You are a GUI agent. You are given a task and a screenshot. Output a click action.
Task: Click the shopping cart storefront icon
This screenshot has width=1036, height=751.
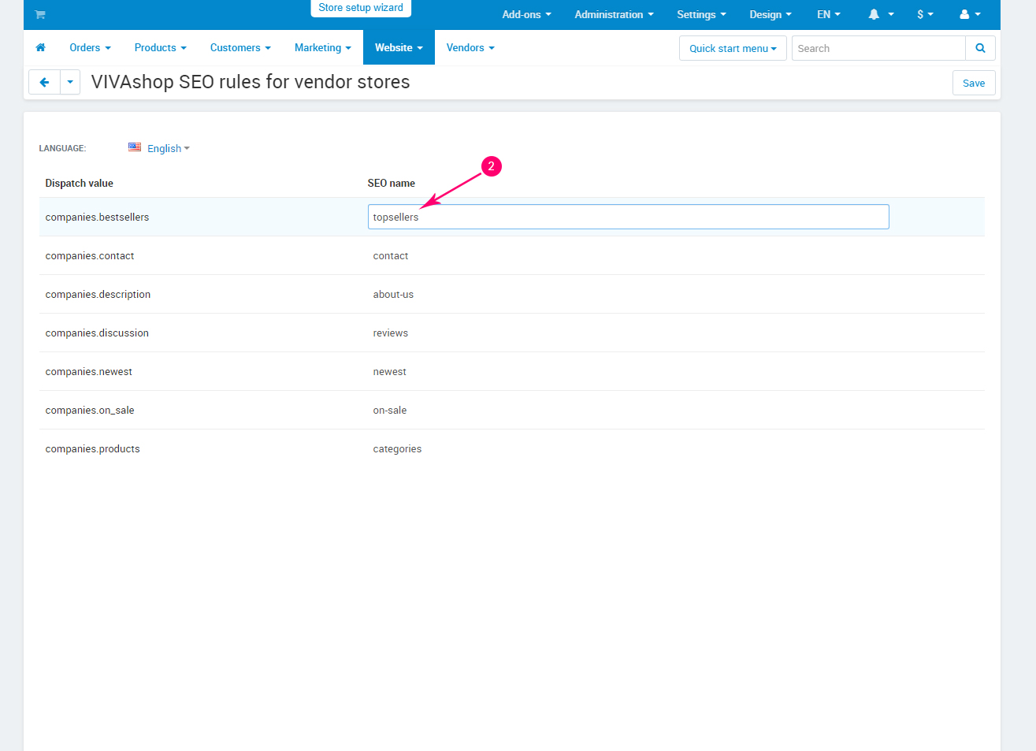(40, 15)
